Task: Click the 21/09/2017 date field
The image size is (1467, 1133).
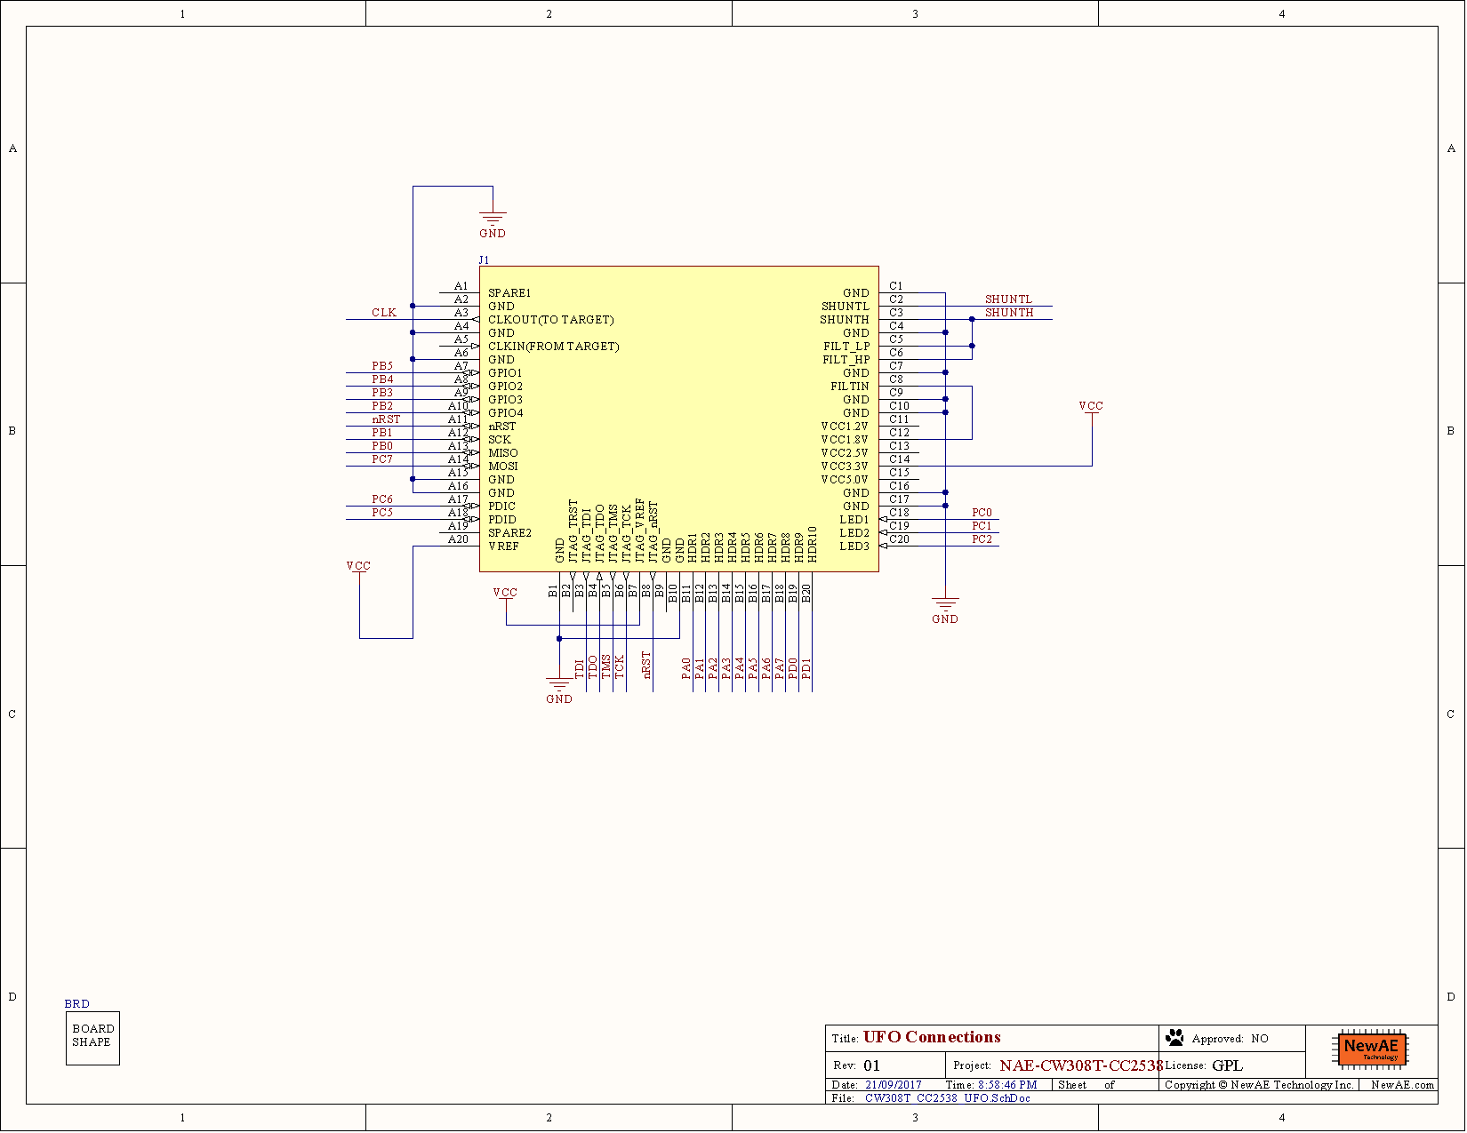Action: tap(894, 1085)
